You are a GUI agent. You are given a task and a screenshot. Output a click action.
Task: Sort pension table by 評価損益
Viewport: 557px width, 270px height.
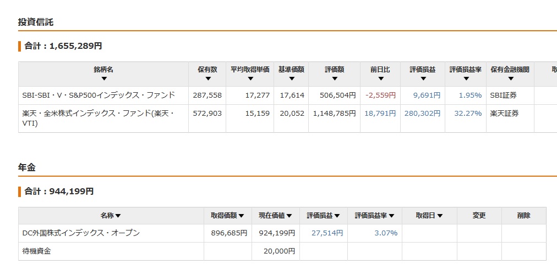tap(323, 216)
